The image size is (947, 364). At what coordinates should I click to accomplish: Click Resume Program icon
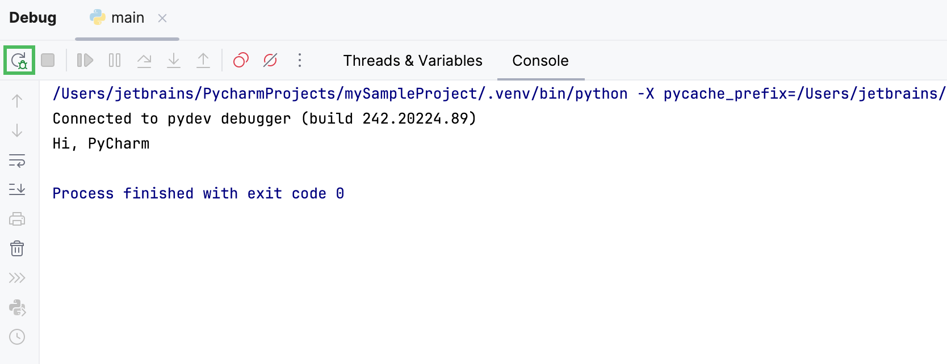[85, 60]
